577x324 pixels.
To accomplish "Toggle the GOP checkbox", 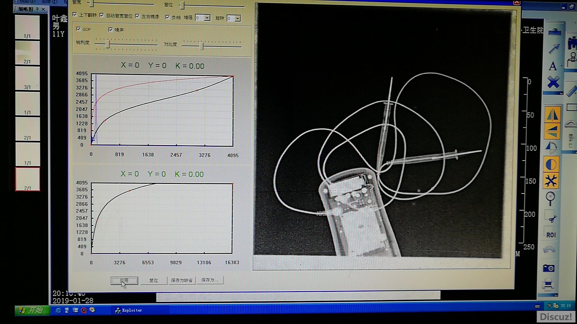I will point(78,29).
